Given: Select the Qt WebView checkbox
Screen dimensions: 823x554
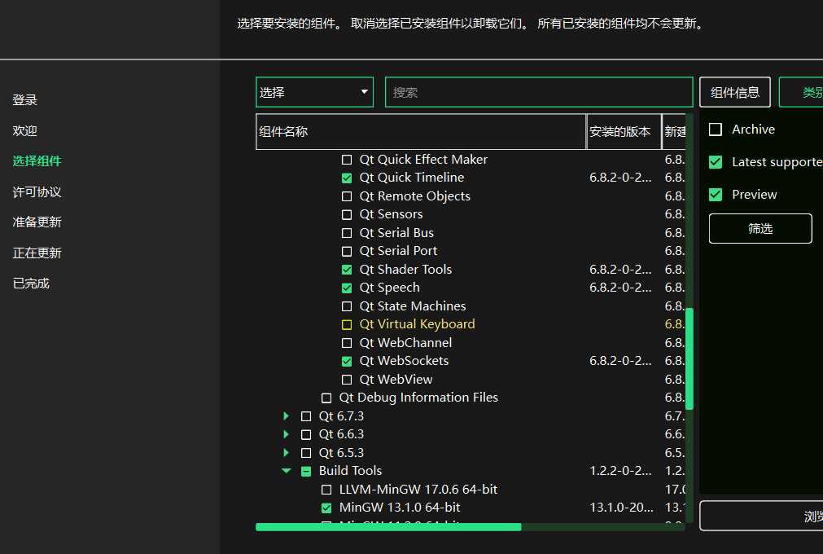Looking at the screenshot, I should (347, 380).
